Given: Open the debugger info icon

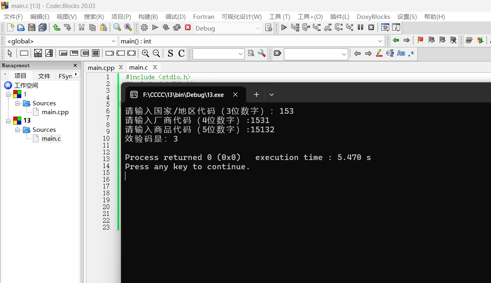Looking at the screenshot, I should click(396, 27).
